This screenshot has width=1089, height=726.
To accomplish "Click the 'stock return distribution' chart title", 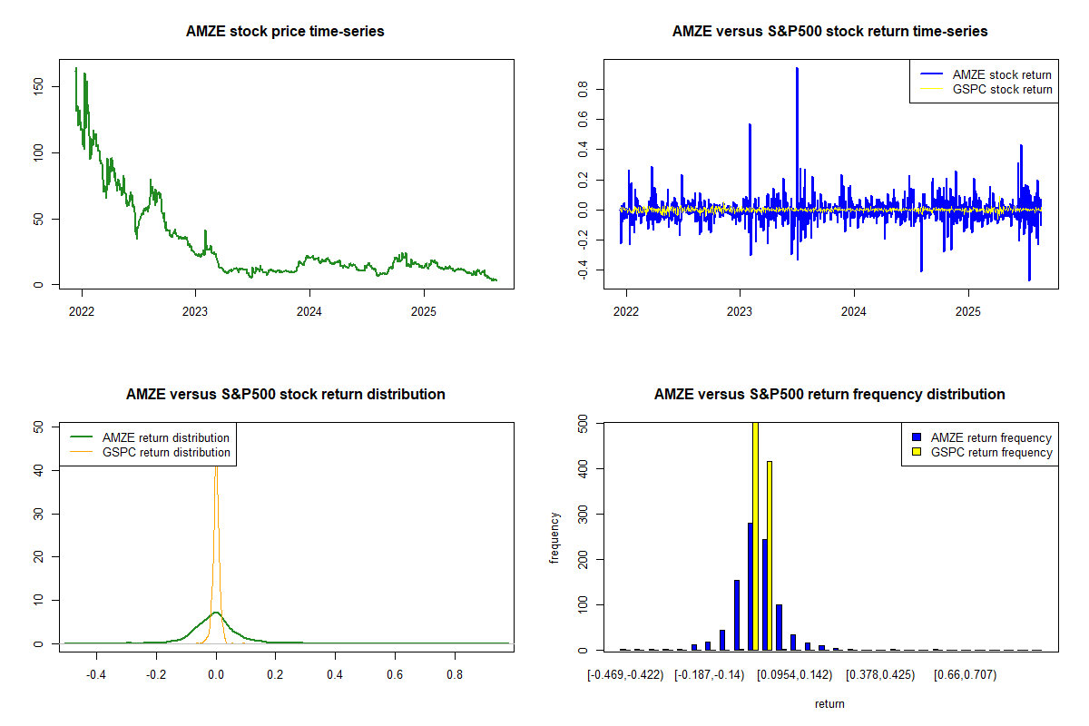I will point(285,395).
